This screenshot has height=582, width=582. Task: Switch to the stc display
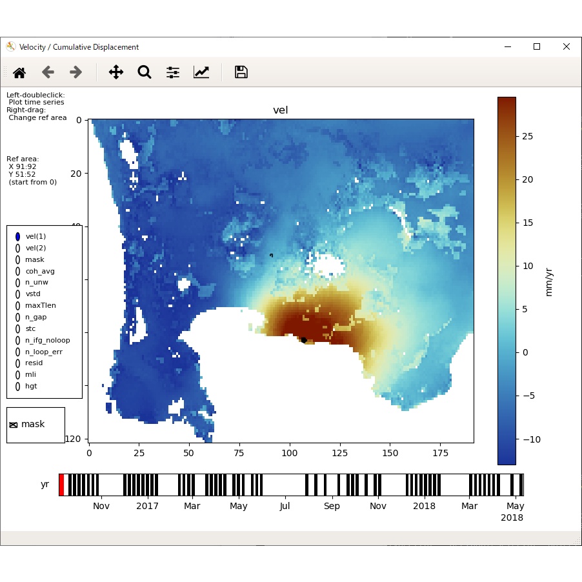16,328
